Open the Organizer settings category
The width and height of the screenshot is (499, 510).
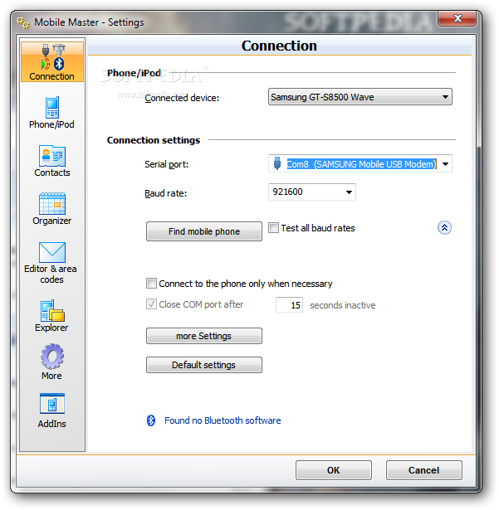click(52, 209)
